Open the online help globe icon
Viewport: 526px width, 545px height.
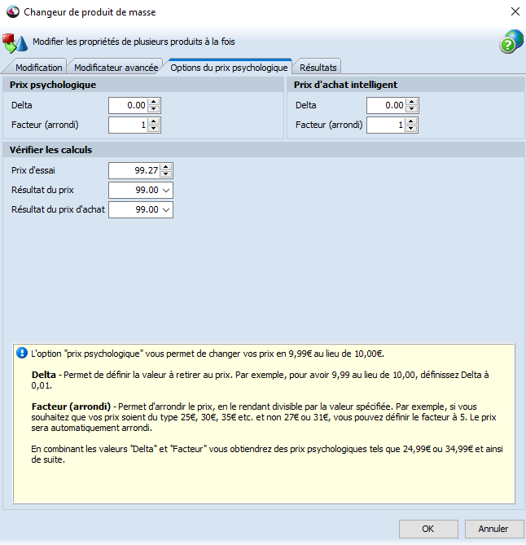pos(511,42)
